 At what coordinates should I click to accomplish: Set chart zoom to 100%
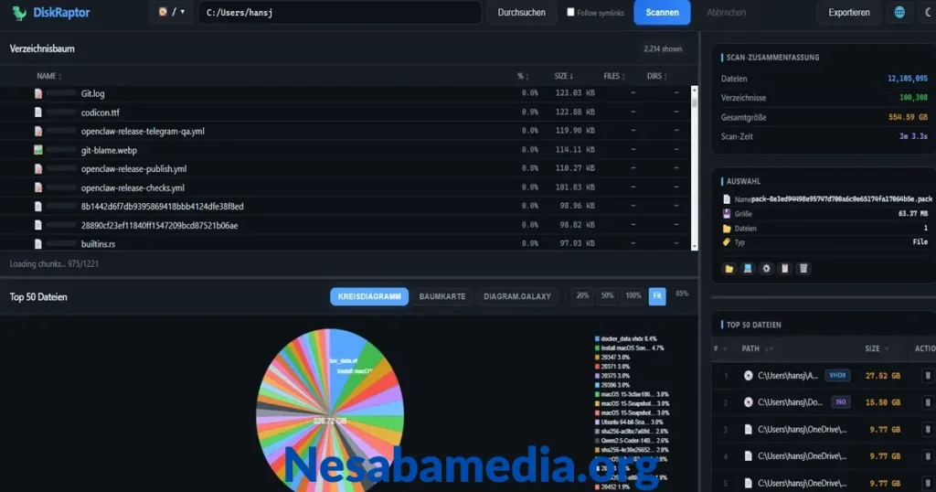click(x=633, y=296)
